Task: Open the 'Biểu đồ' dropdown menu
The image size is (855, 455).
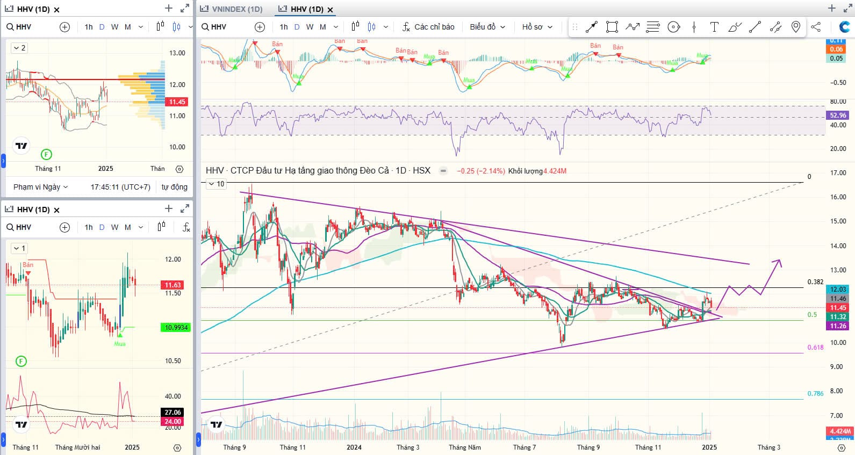Action: [487, 27]
